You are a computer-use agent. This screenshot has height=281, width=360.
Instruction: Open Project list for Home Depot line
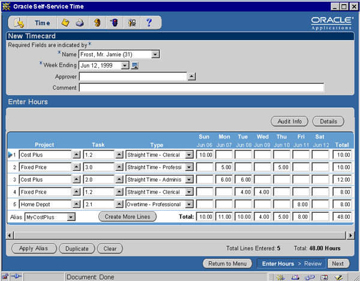click(76, 204)
